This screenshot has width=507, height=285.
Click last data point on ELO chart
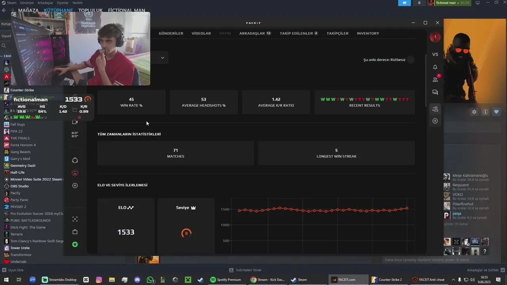click(x=407, y=208)
